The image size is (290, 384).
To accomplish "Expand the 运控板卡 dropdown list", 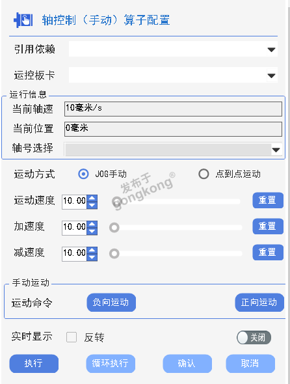I will 173,75.
